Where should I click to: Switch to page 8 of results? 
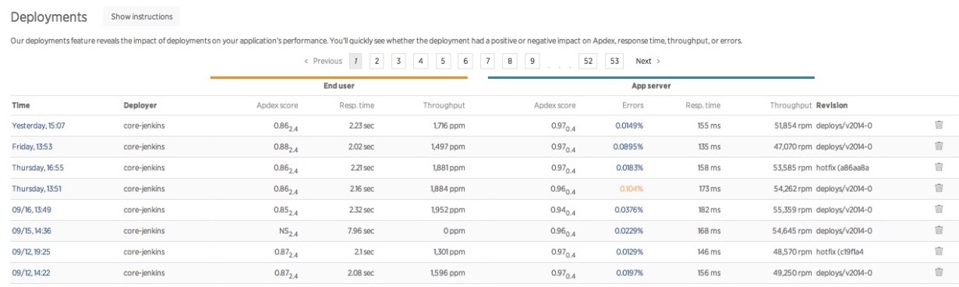click(x=510, y=61)
